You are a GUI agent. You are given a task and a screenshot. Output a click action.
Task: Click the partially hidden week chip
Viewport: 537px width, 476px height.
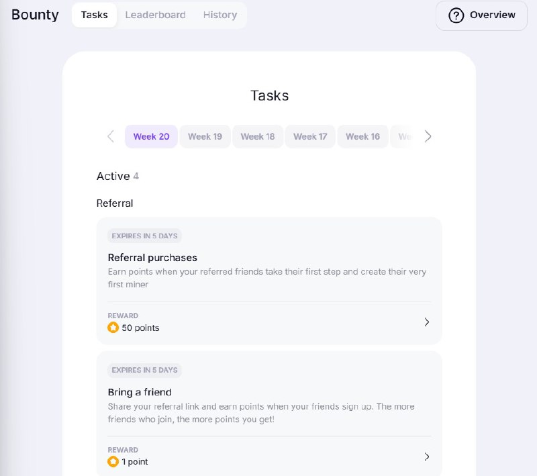tap(403, 136)
